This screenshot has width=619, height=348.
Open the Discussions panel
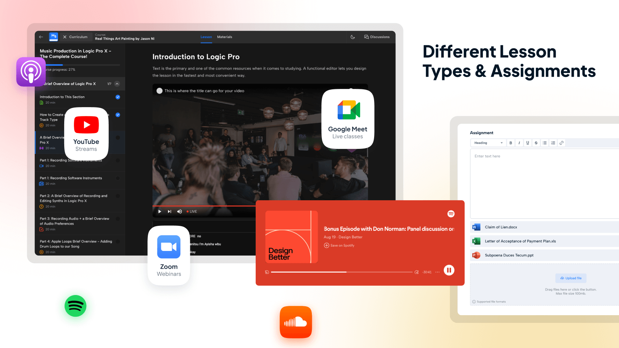377,37
